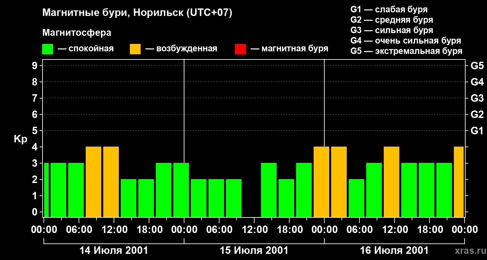The width and height of the screenshot is (487, 260).
Task: Click the 'G2 — средняя буря' legend line
Action: (392, 20)
